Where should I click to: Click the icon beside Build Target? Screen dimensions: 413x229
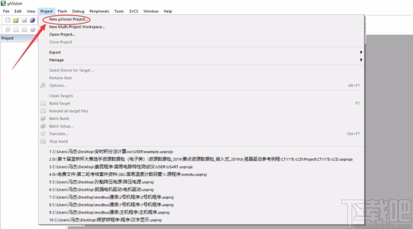pyautogui.click(x=43, y=103)
